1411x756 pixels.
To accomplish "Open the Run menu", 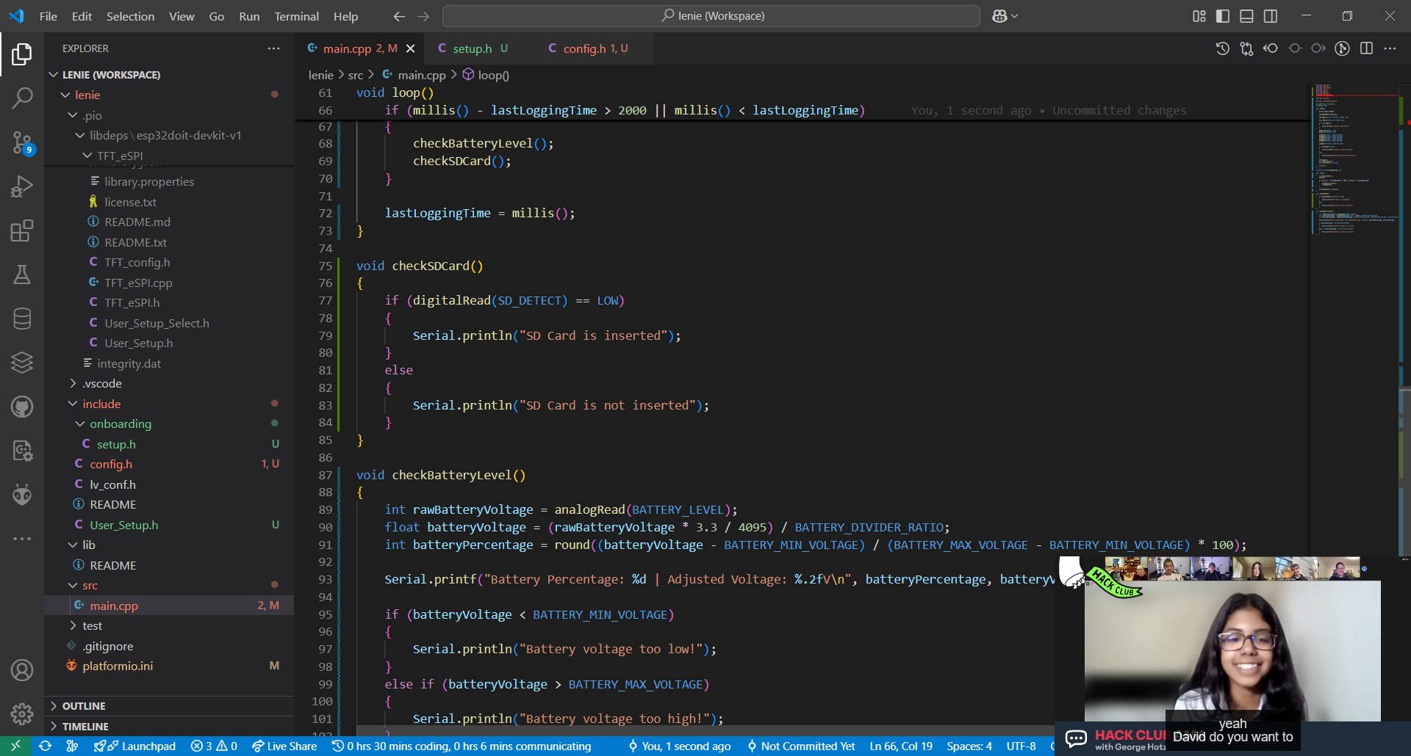I will click(249, 16).
